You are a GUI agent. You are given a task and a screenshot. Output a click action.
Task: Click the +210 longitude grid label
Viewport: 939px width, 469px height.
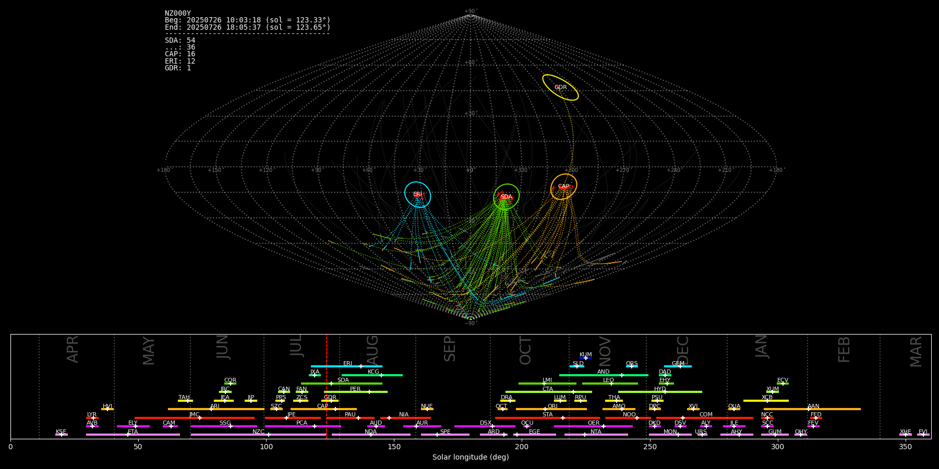click(725, 170)
